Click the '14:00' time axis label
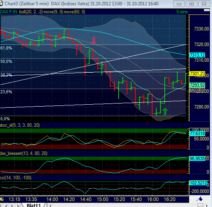This screenshot has width=212, height=207. (52, 199)
